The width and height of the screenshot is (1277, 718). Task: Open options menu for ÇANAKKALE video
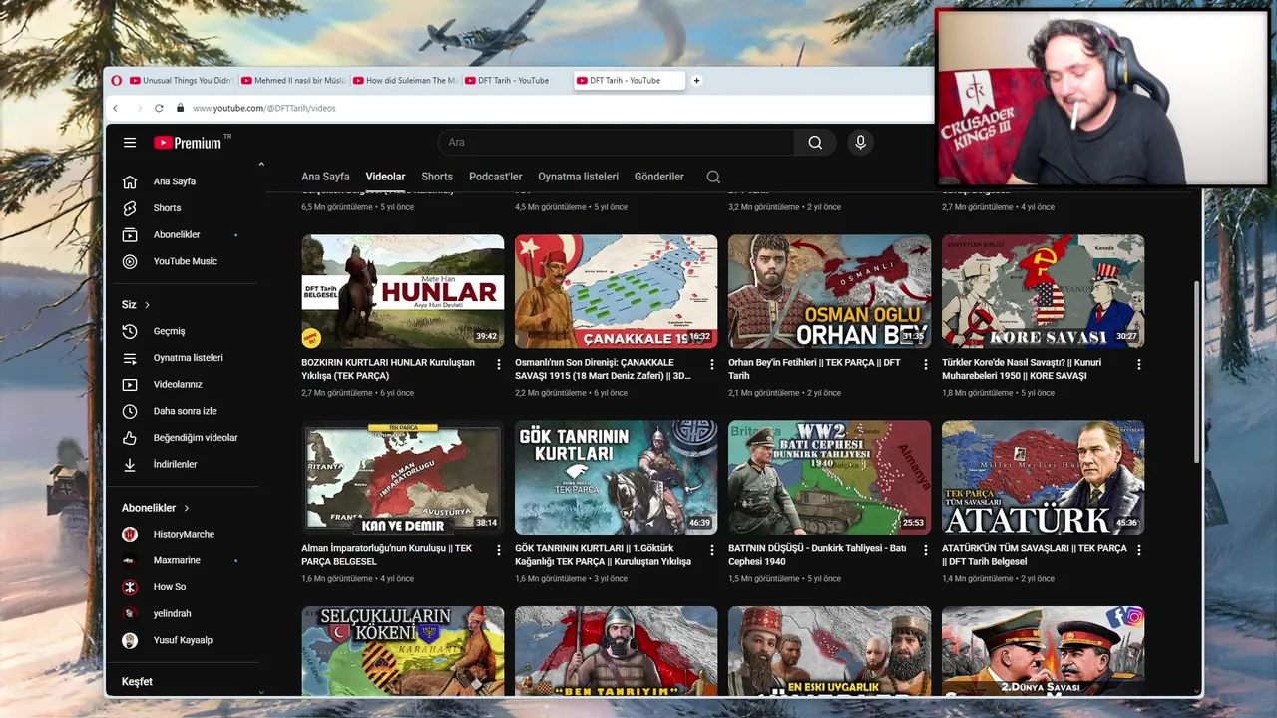[712, 365]
